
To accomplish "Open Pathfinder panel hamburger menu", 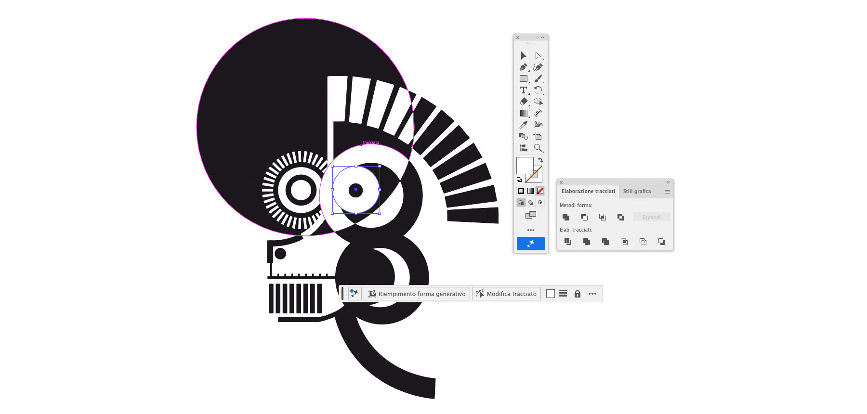I will pyautogui.click(x=668, y=192).
